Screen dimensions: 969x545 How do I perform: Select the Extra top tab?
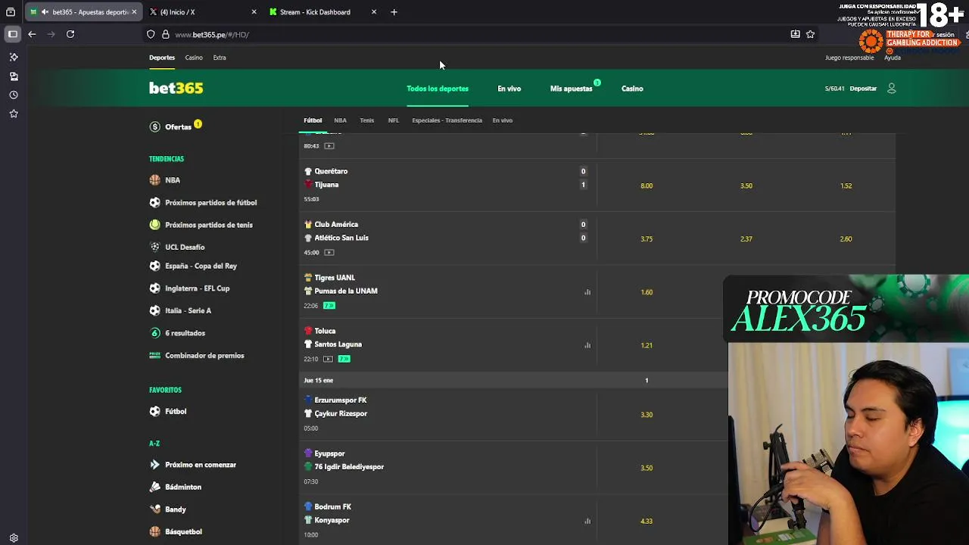pos(220,58)
